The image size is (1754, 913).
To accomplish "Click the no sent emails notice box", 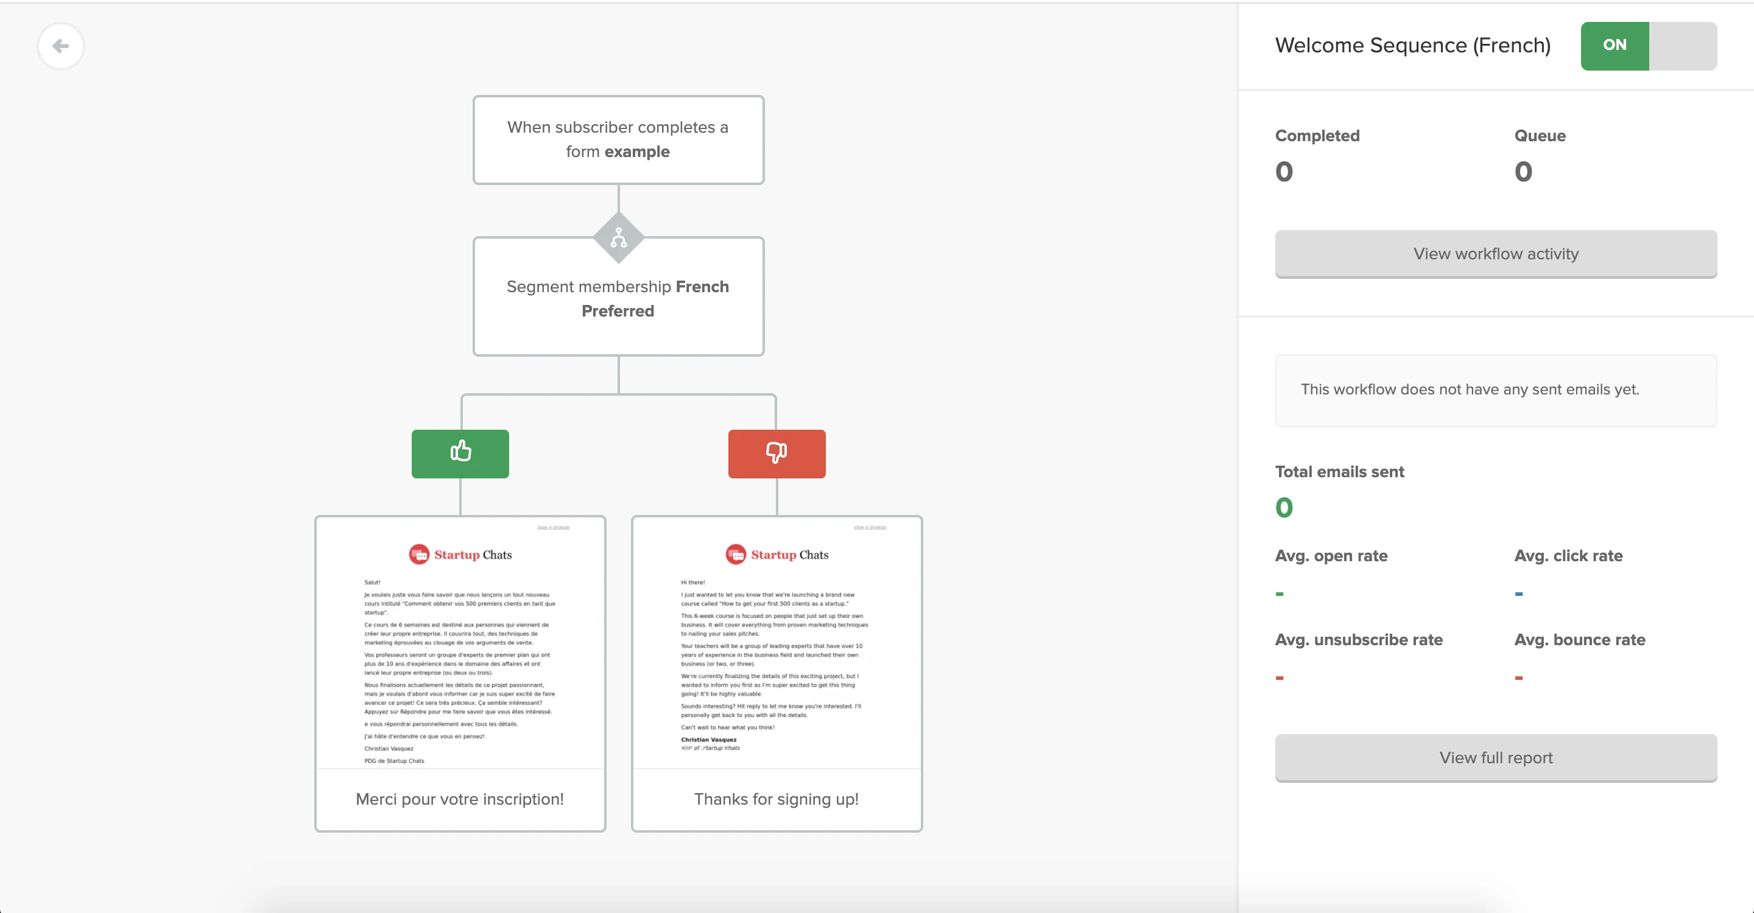I will (1495, 390).
